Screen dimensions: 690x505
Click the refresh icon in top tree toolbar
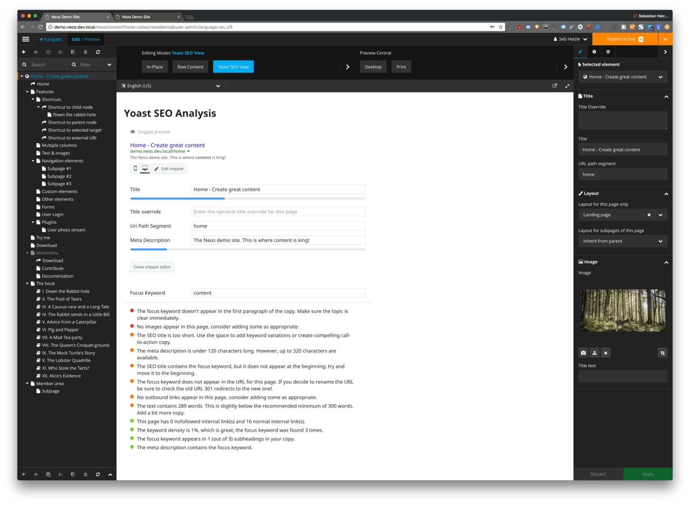coord(98,52)
